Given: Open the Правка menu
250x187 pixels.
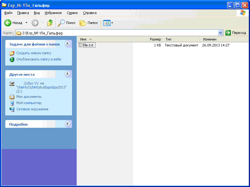Looking at the screenshot, I should (23, 13).
